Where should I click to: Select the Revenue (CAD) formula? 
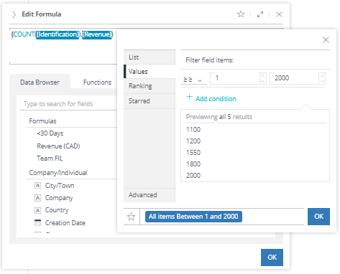[x=58, y=146]
